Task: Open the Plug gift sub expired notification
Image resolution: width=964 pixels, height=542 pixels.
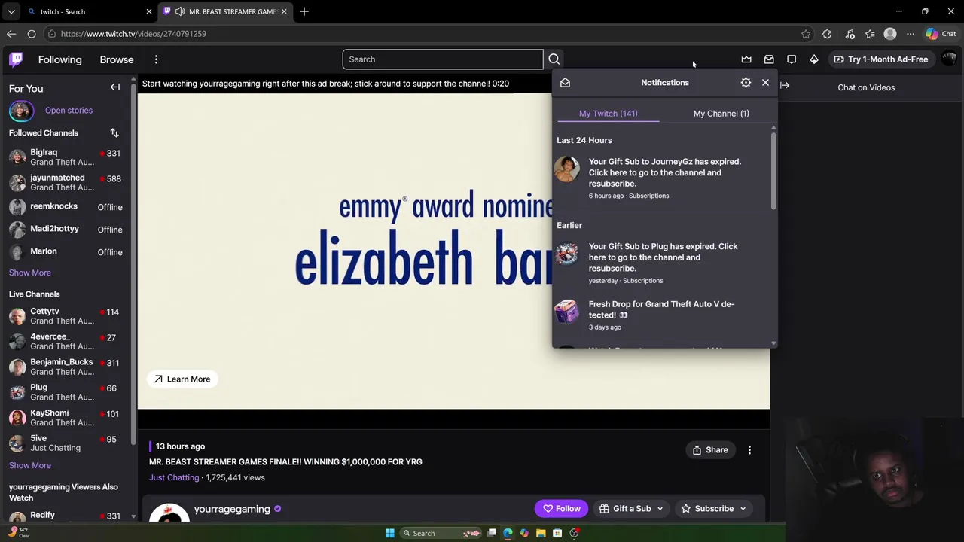Action: (661, 263)
